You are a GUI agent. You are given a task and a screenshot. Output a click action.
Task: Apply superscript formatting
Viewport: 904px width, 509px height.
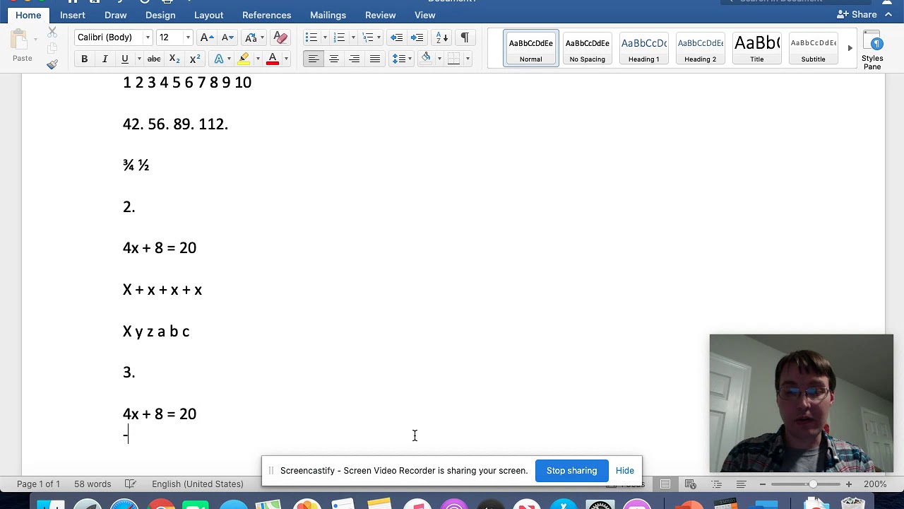pyautogui.click(x=195, y=59)
